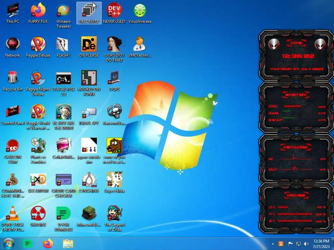This screenshot has height=250, width=334.
Task: Open the FLASH ! desktop shortcut
Action: coord(64,47)
